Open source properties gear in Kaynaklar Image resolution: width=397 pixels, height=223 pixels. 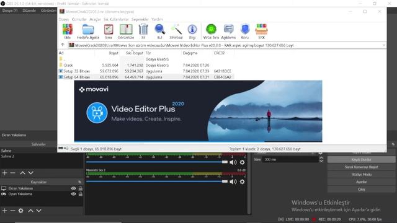pos(20,211)
